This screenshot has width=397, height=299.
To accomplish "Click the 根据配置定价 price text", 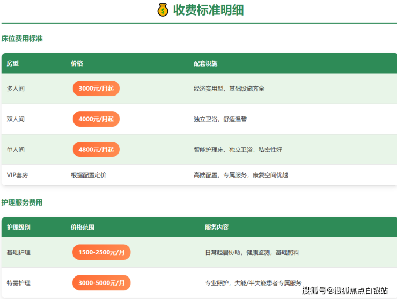I will point(89,175).
